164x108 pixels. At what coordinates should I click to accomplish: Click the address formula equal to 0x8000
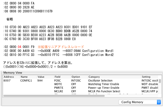35,67
